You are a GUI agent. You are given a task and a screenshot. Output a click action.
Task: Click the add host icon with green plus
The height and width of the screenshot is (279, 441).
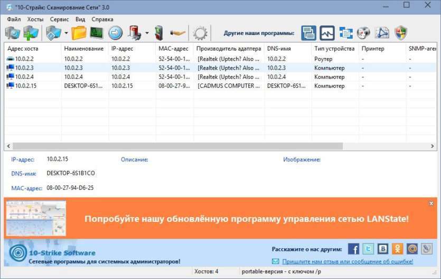click(x=31, y=33)
